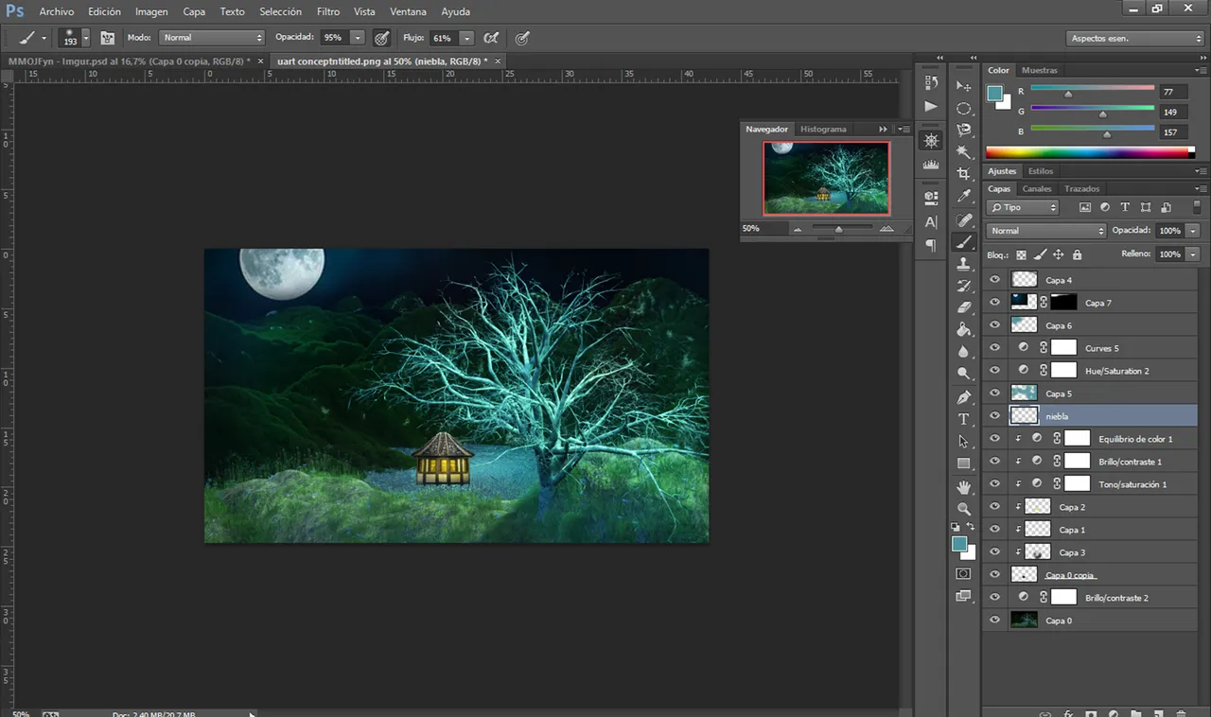Select the Crop tool
Viewport: 1211px width, 717px height.
[x=963, y=174]
